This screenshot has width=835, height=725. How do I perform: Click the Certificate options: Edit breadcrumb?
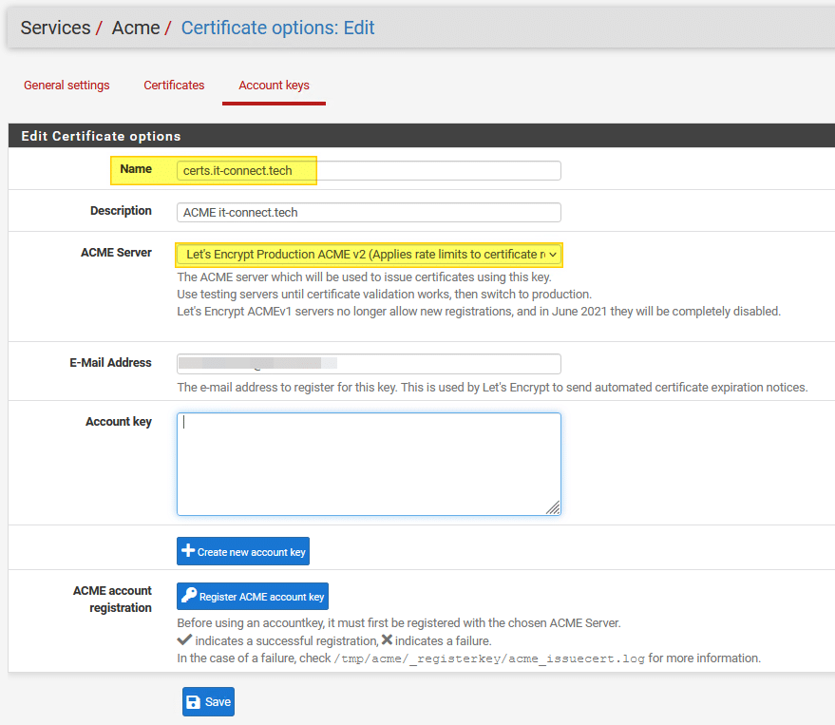click(277, 28)
